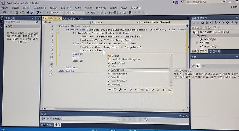The image size is (239, 131).
Task: Switch to the 오류 목록 tab
Action: 47,125
